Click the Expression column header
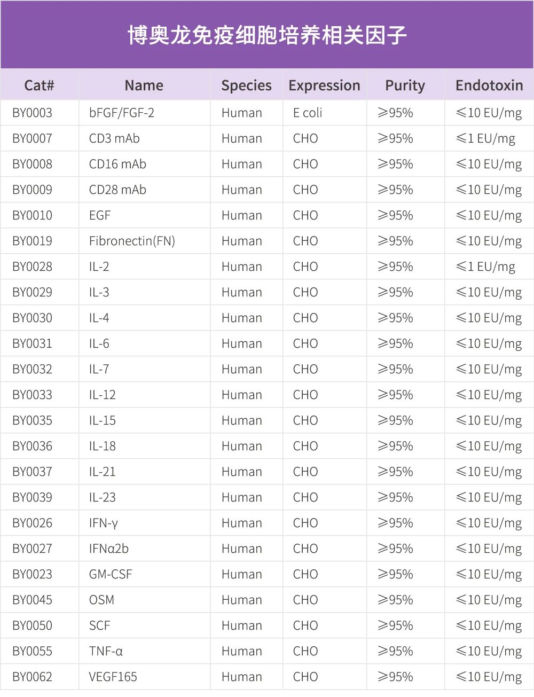 click(324, 85)
